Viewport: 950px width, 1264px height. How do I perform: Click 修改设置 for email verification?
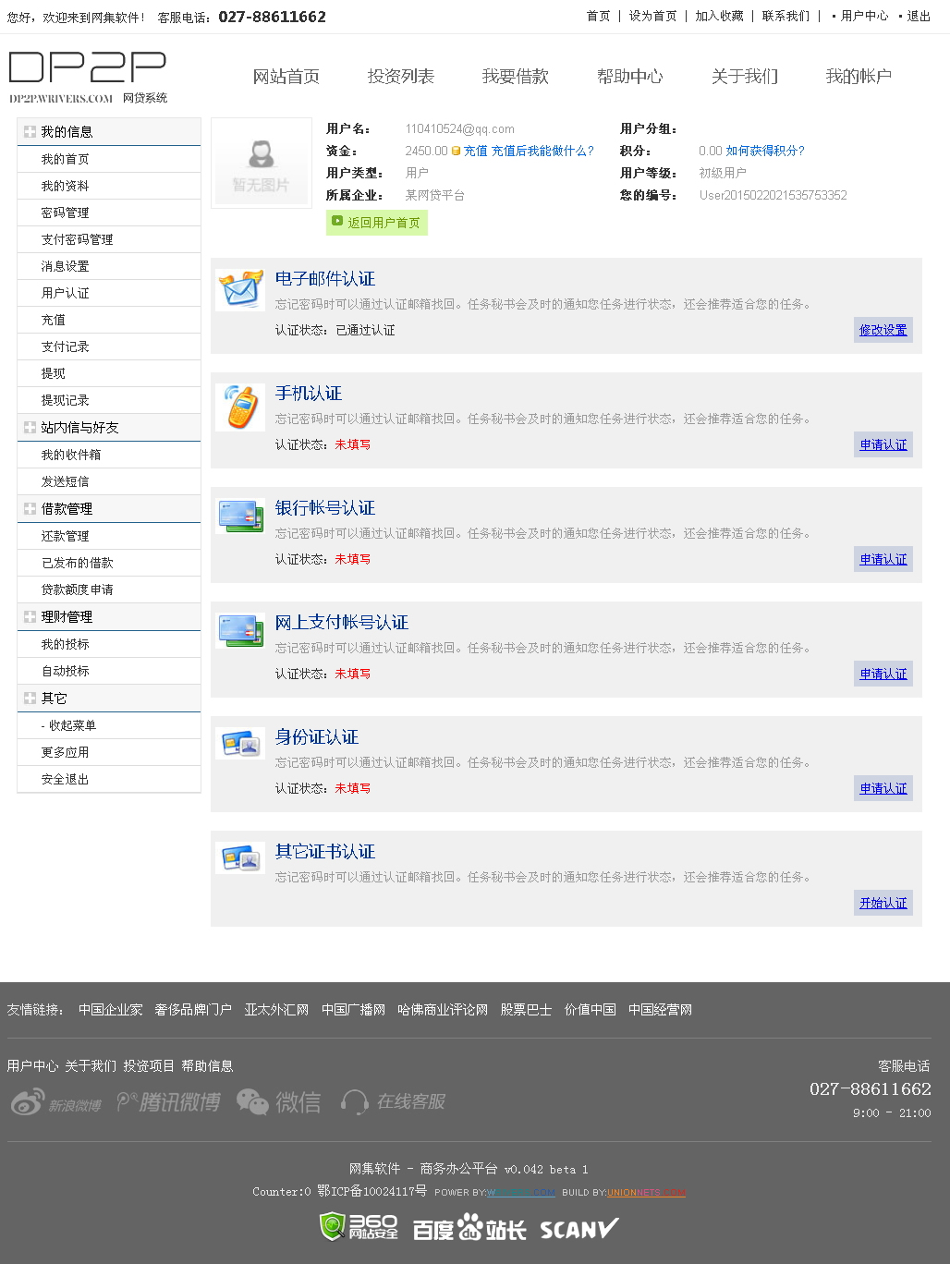coord(883,330)
